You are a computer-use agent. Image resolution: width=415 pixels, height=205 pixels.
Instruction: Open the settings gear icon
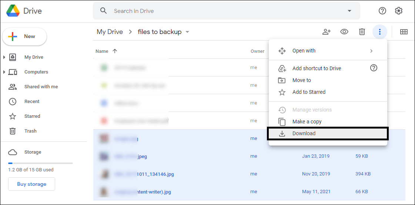click(x=399, y=11)
